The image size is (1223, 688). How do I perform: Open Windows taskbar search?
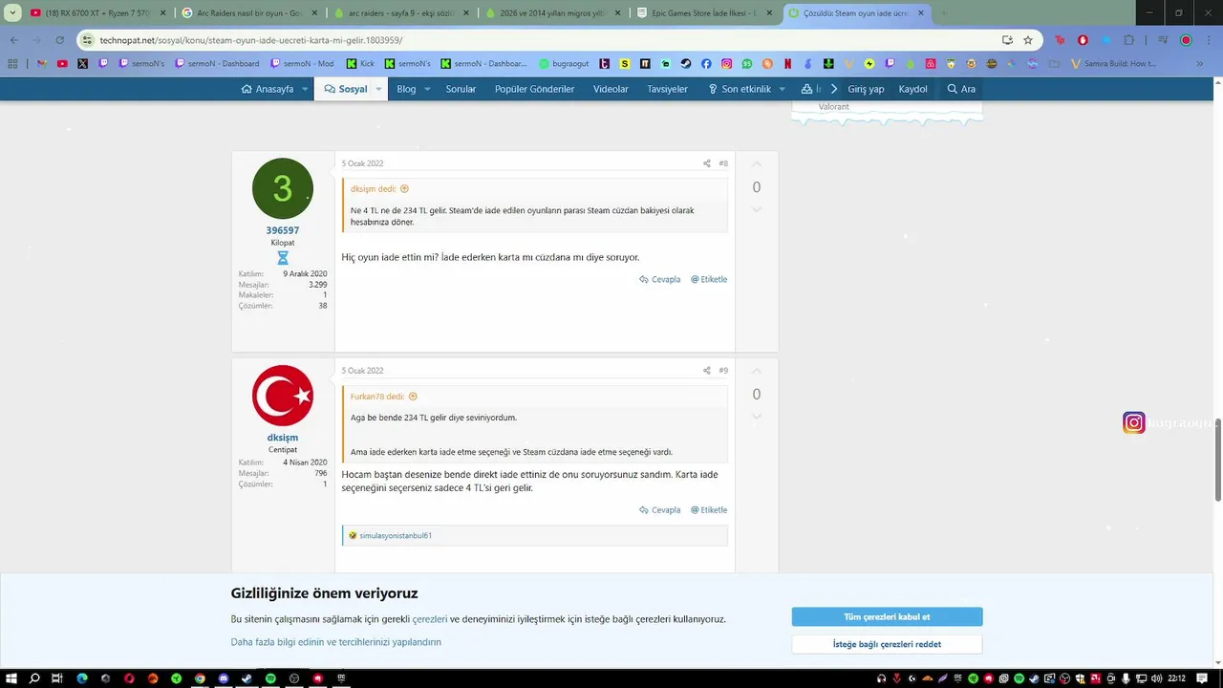point(34,678)
